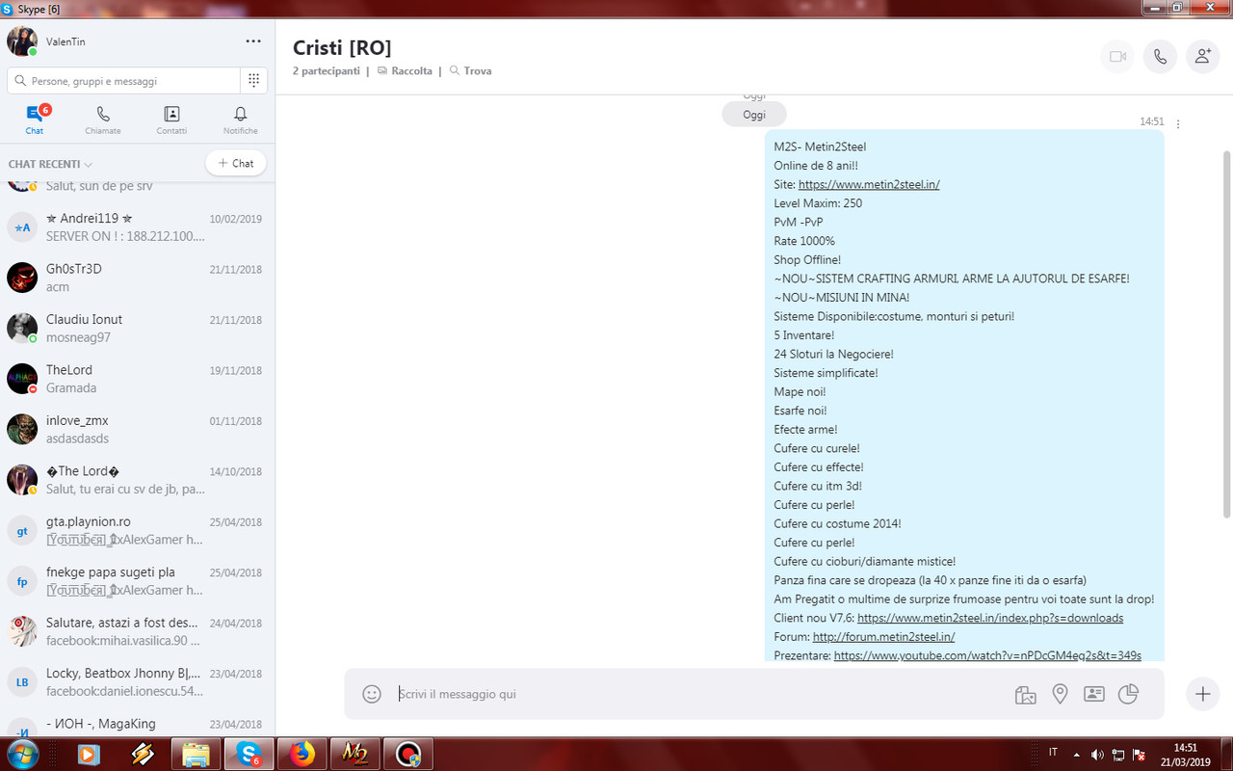Click the Skype taskbar icon
The height and width of the screenshot is (771, 1233).
[249, 754]
